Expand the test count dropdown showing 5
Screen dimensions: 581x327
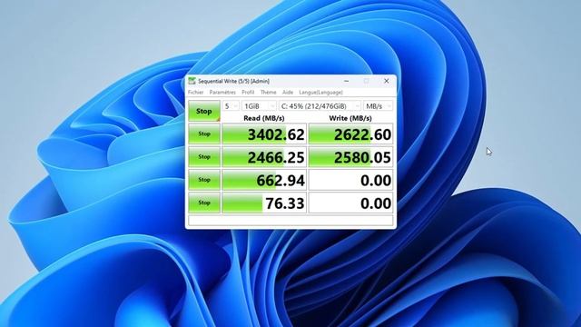point(231,106)
